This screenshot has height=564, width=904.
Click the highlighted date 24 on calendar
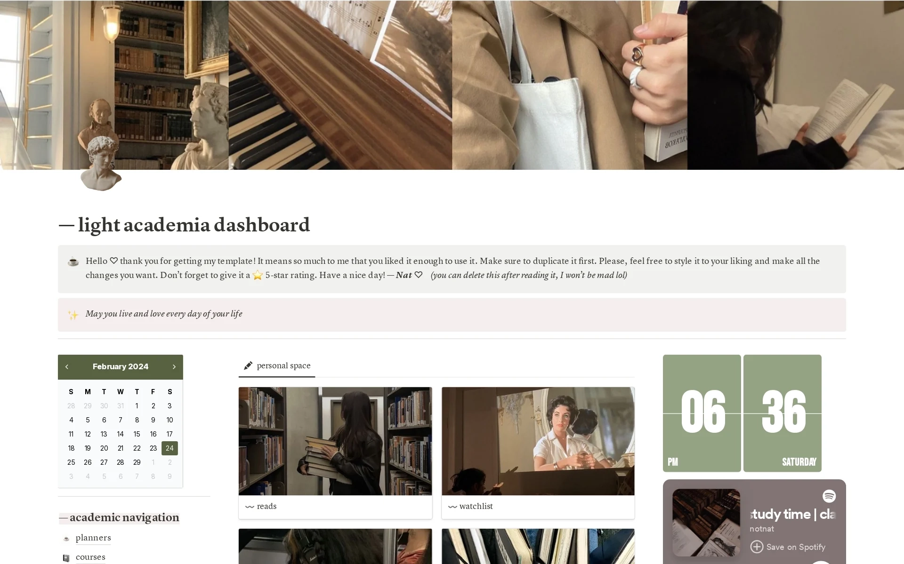click(170, 448)
